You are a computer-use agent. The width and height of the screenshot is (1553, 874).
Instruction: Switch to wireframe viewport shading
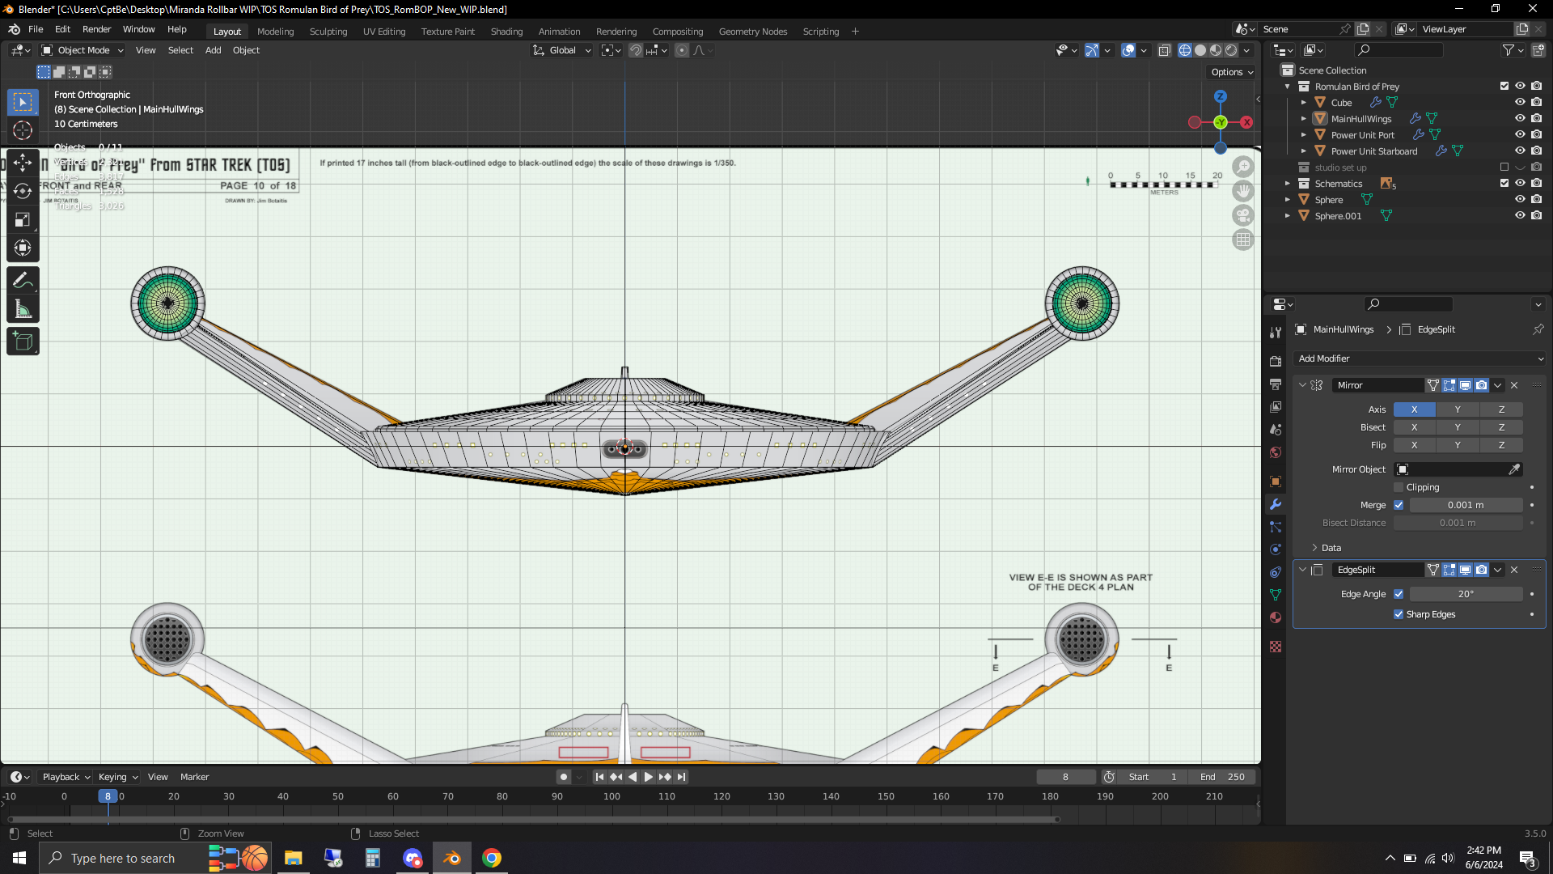tap(1185, 50)
